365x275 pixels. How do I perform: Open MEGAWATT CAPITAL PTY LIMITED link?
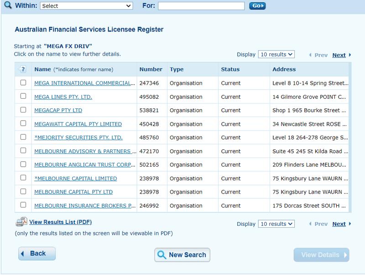click(78, 124)
